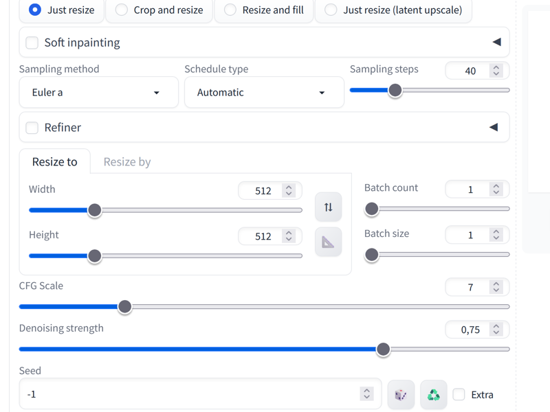Click Sampling steps stepper arrows
This screenshot has height=412, width=550.
pos(496,71)
